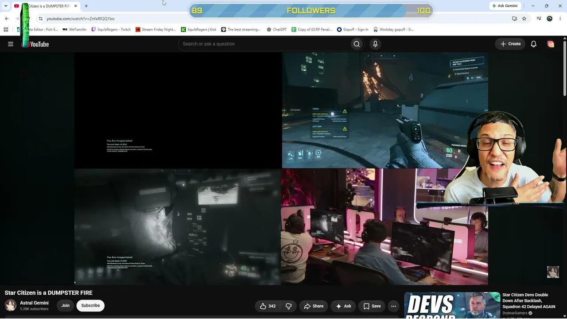
Task: Open ChatGPT bookmark
Action: [x=276, y=30]
